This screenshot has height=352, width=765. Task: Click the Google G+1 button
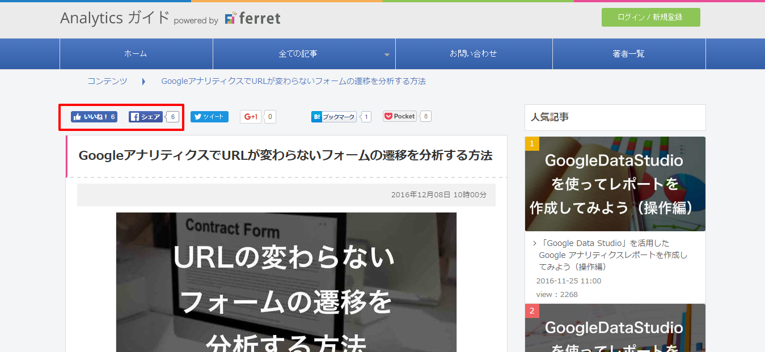coord(250,117)
